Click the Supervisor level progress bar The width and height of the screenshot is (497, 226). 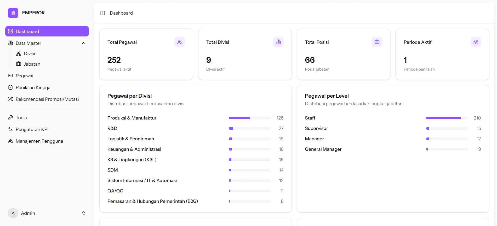447,128
